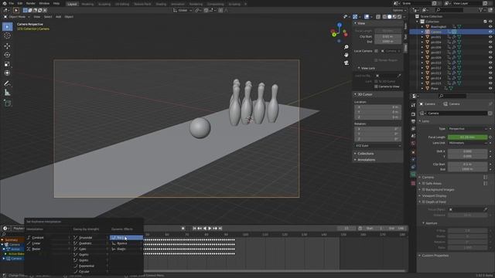Collapse the 3D Cursor panel
The height and width of the screenshot is (278, 495).
pyautogui.click(x=356, y=94)
